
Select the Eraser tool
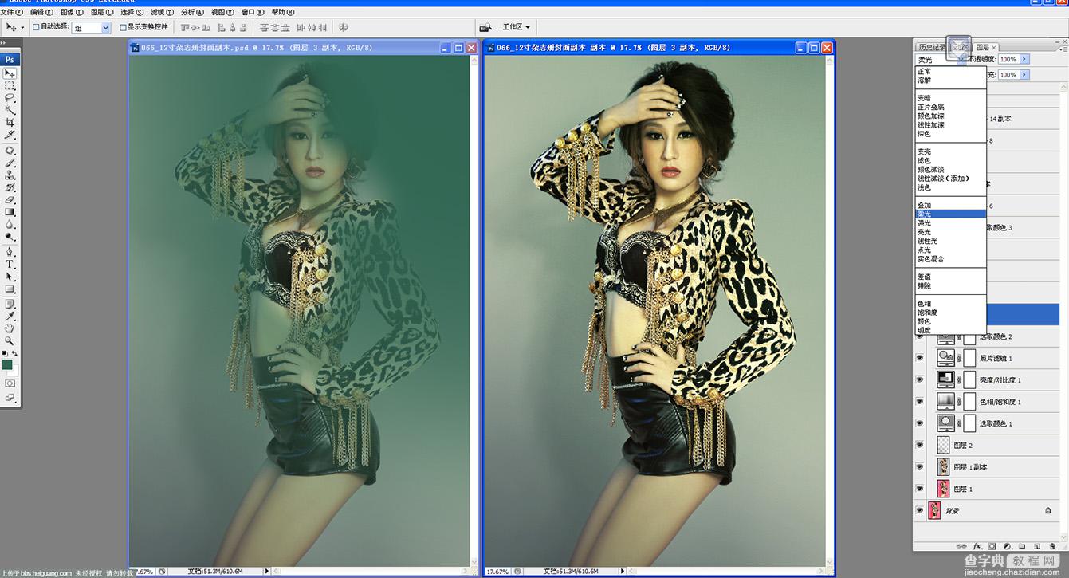coord(10,199)
